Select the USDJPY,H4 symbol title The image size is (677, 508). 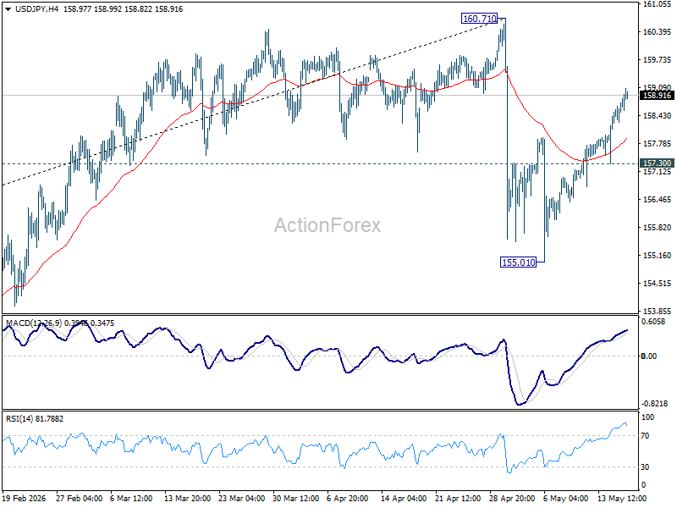coord(36,9)
